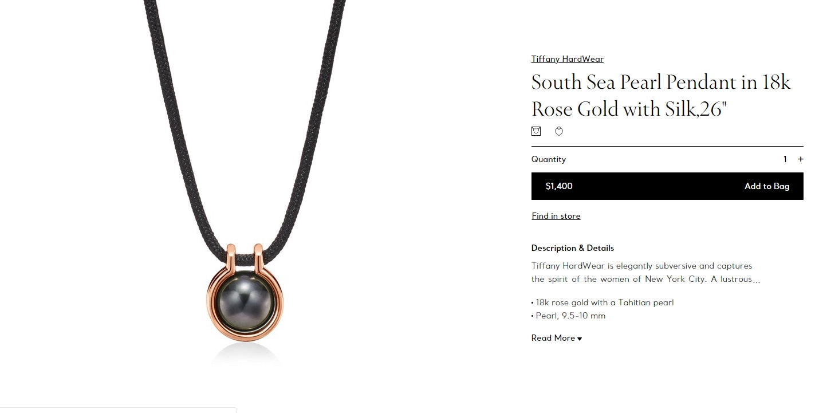Click the Read More text

553,338
